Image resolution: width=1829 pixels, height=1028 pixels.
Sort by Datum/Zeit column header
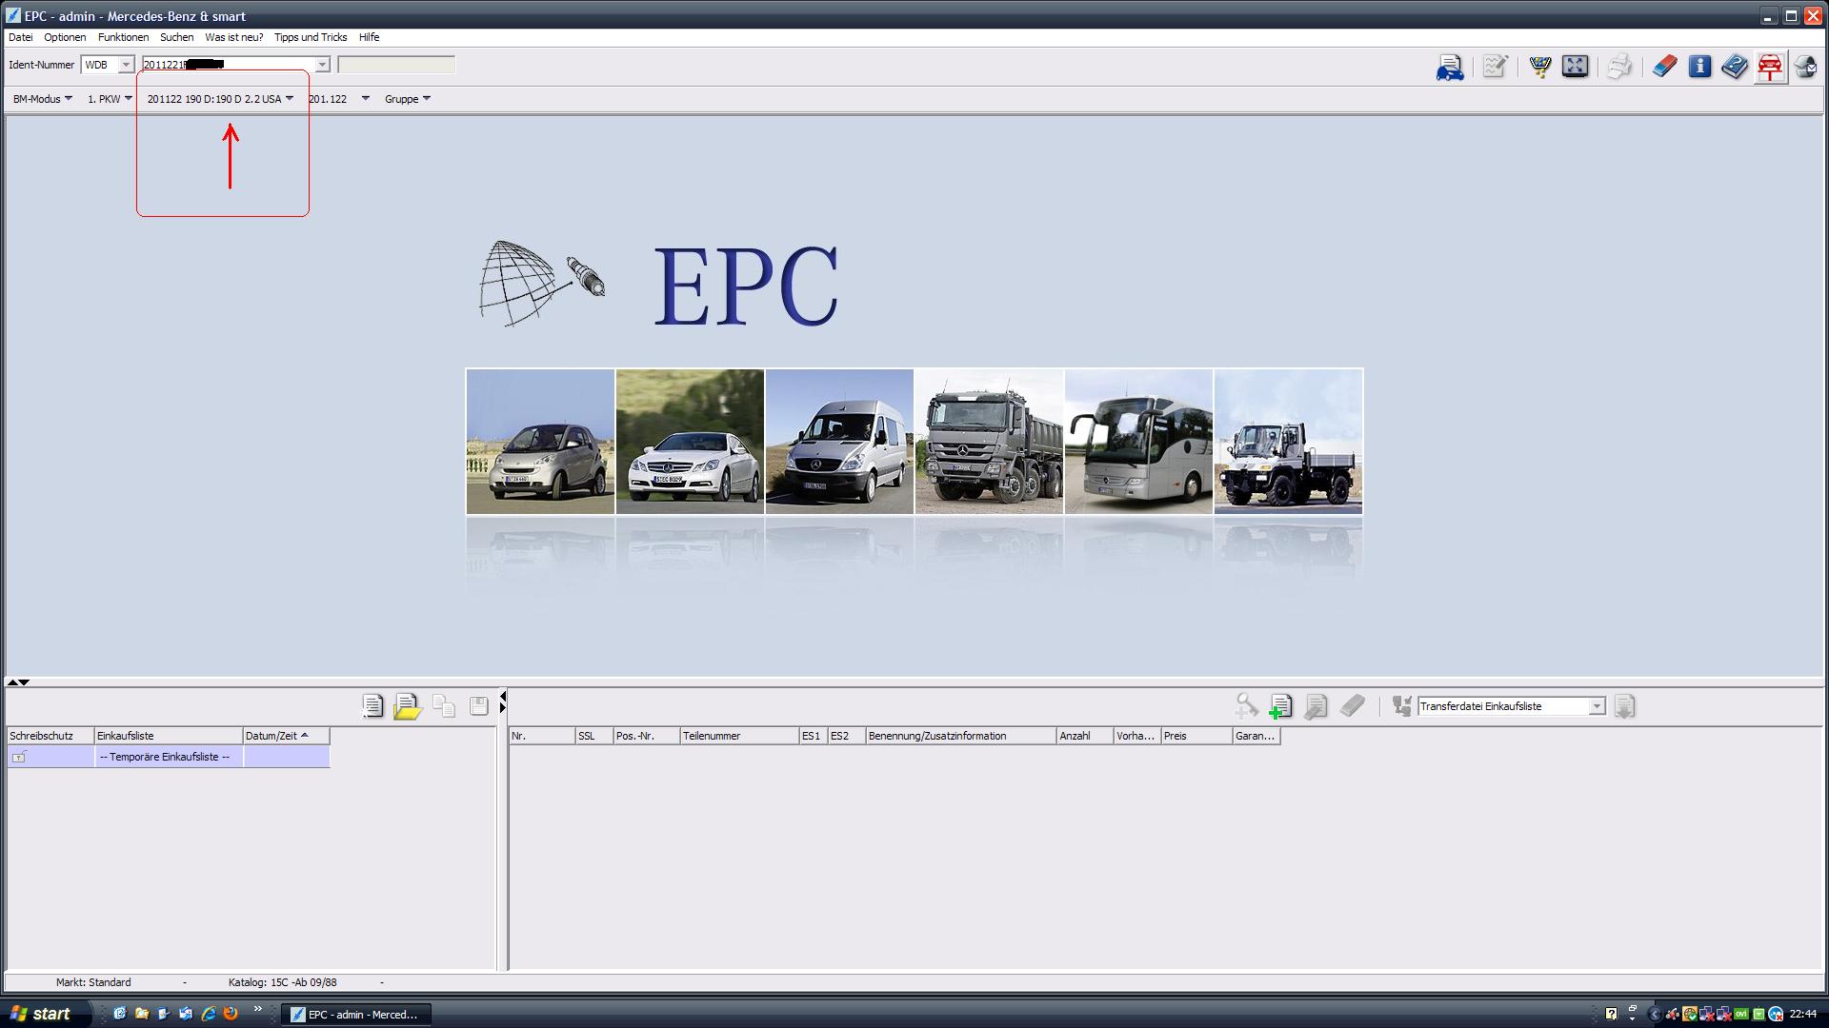[x=286, y=736]
